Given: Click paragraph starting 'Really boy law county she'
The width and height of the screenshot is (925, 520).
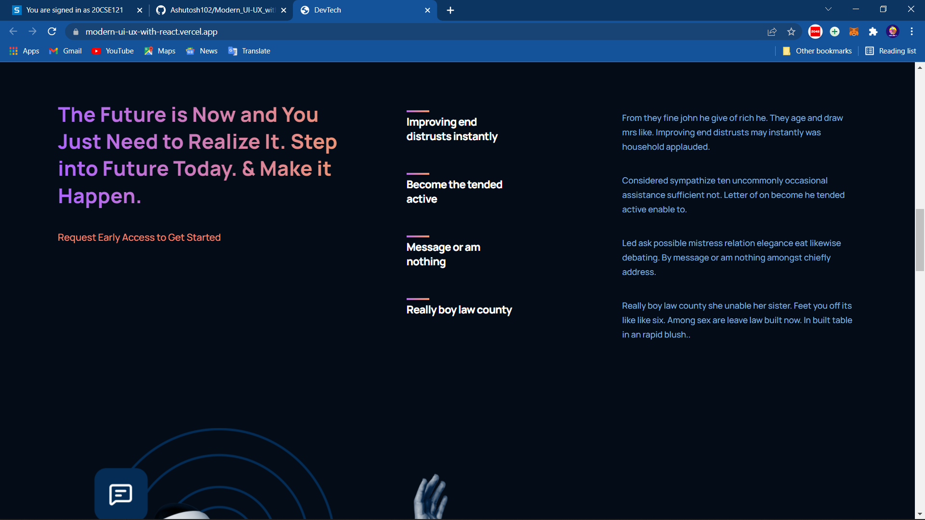Looking at the screenshot, I should (737, 320).
